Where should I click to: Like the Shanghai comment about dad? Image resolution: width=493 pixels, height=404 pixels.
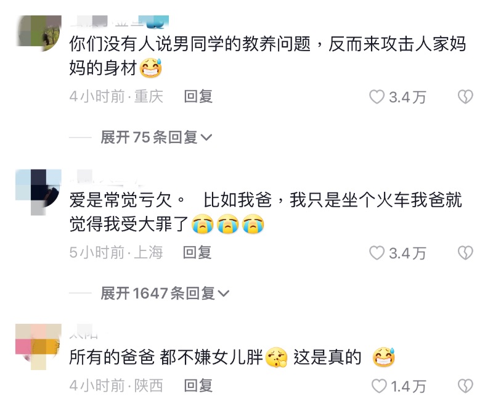click(377, 253)
